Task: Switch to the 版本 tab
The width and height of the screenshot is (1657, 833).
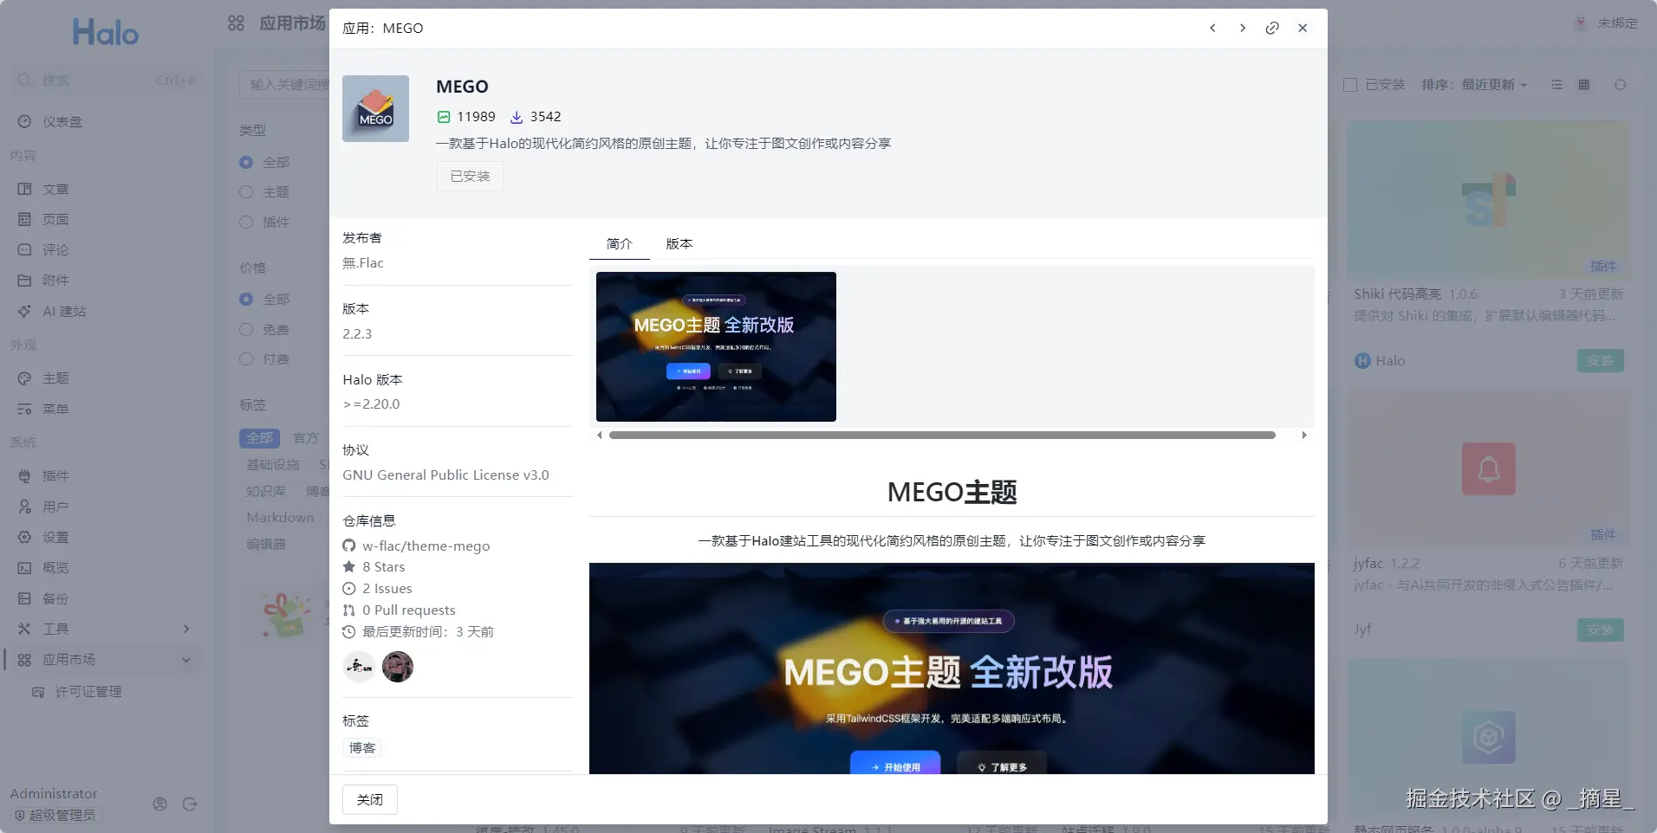Action: click(679, 244)
